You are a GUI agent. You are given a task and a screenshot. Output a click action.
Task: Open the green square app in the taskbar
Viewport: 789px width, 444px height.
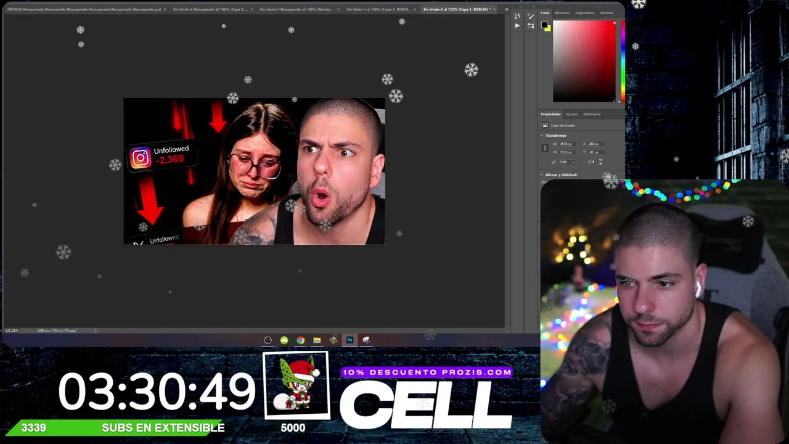pos(333,340)
